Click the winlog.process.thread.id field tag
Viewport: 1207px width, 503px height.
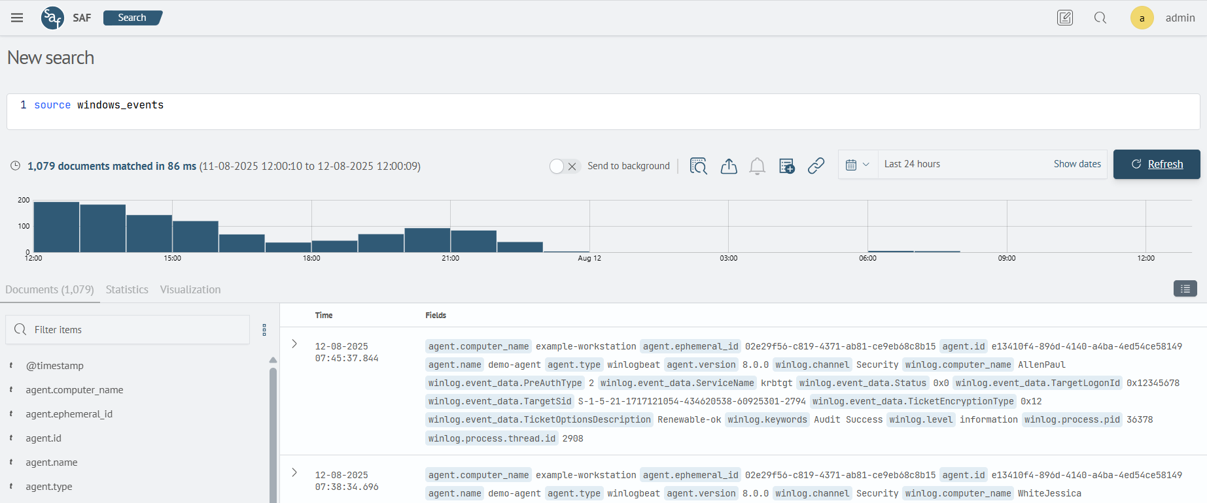(492, 438)
